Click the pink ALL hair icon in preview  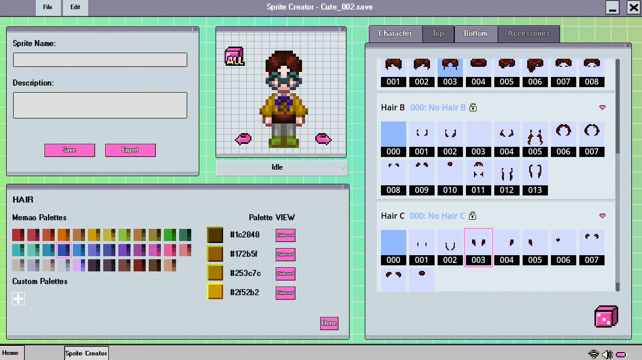coord(234,56)
